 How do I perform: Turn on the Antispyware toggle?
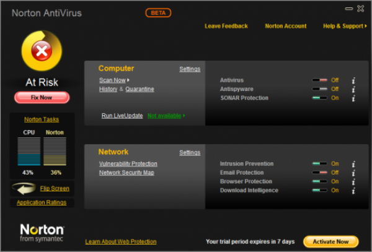[x=319, y=89]
